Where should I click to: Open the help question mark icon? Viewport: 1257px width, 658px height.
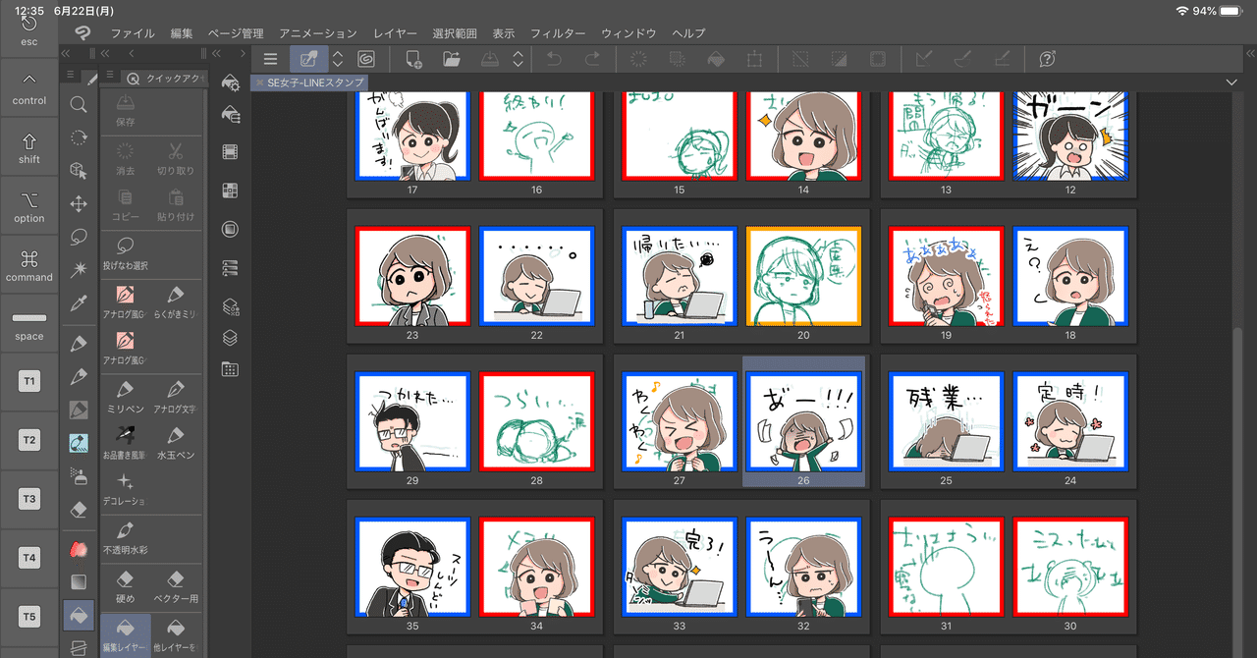point(1047,59)
